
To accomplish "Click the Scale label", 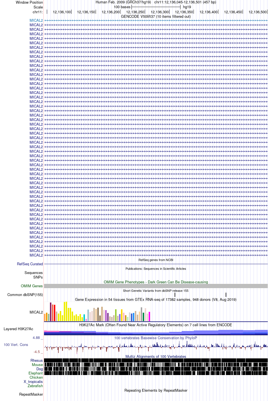I will [x=38, y=7].
